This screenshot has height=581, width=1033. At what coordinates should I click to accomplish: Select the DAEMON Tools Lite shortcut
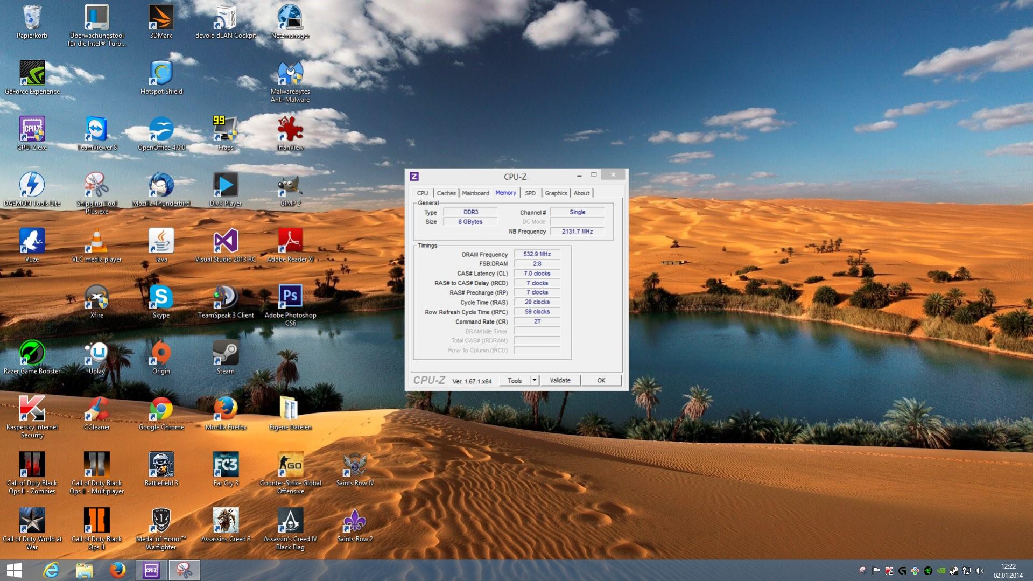tap(32, 190)
